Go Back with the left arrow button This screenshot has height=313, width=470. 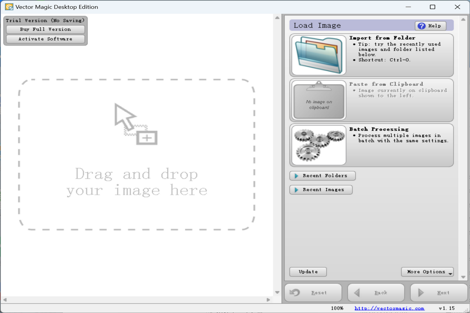(x=376, y=293)
